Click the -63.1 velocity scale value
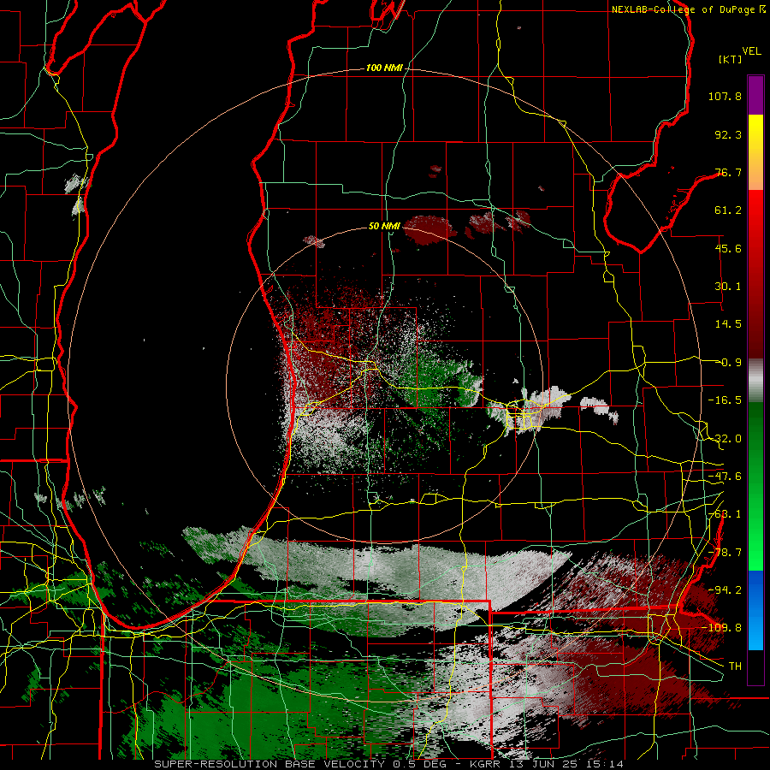Image resolution: width=770 pixels, height=770 pixels. pyautogui.click(x=725, y=514)
